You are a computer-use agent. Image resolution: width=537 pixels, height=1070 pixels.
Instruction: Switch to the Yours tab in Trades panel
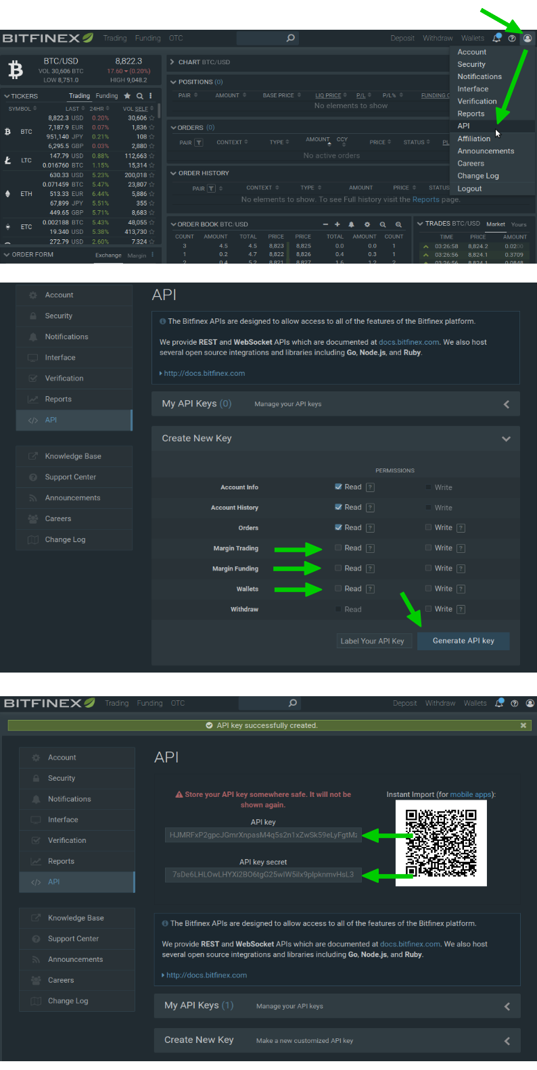click(519, 224)
